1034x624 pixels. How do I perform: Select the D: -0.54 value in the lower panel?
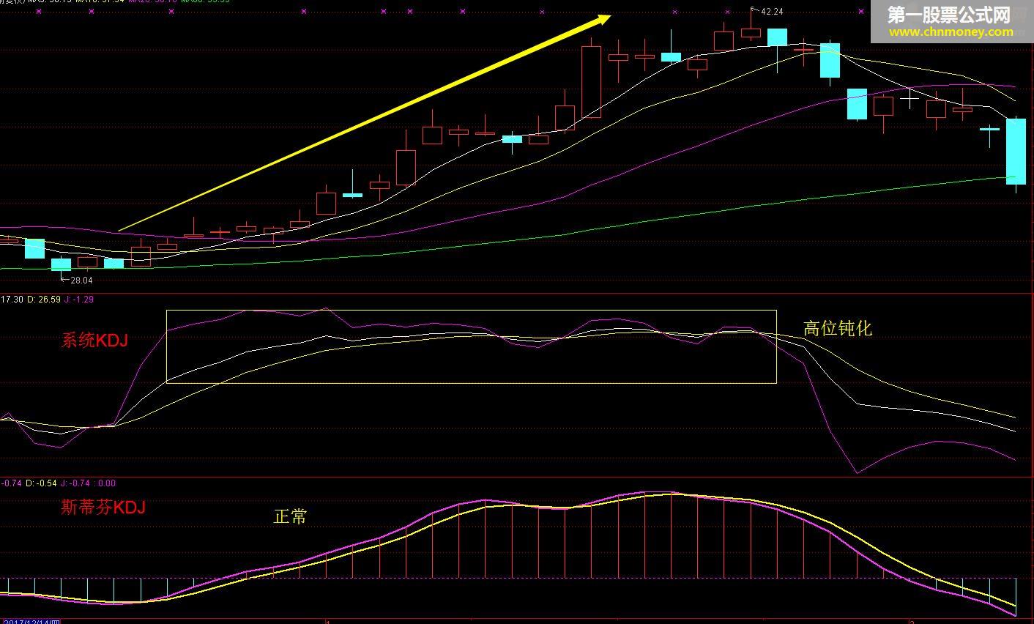click(42, 483)
